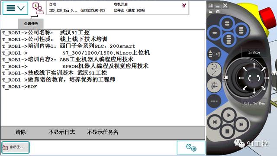Select log line EPSON机器人编程及视觉应用技术
This screenshot has width=277, height=156.
point(75,66)
